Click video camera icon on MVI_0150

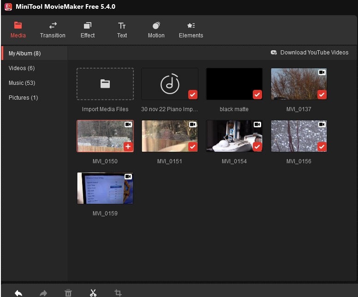[x=128, y=125]
